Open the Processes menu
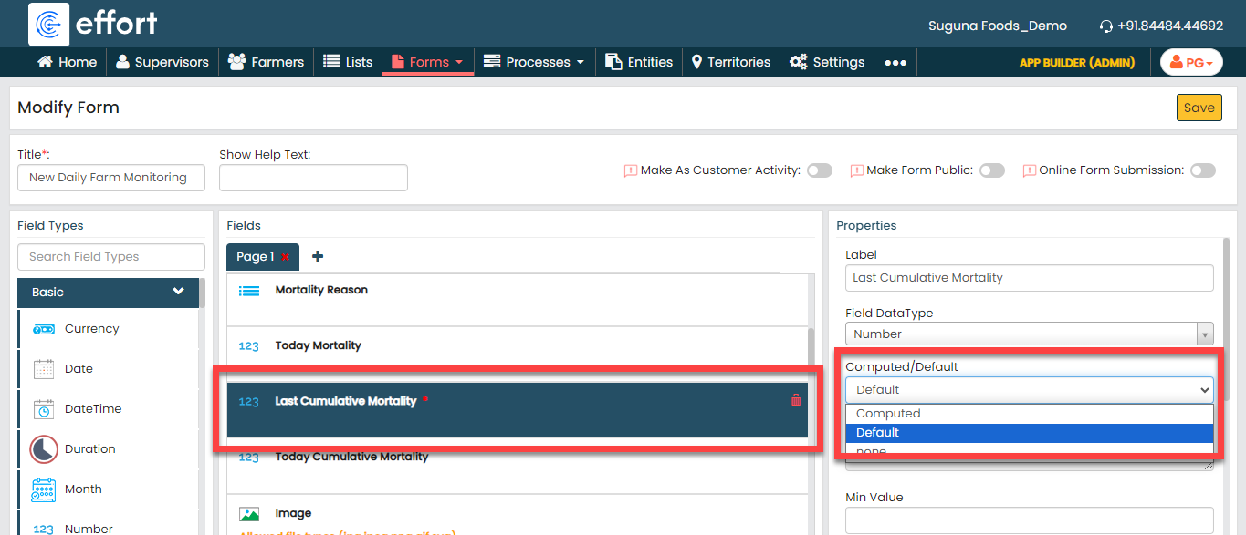Viewport: 1246px width, 535px height. click(534, 62)
